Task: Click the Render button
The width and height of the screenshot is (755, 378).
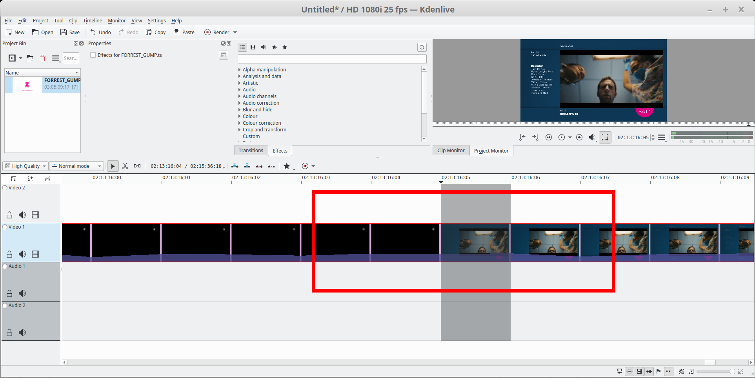Action: [217, 33]
